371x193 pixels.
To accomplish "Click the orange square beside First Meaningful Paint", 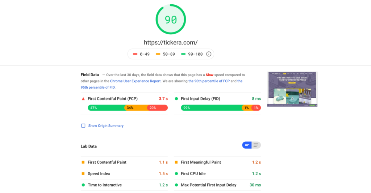I will [x=176, y=162].
